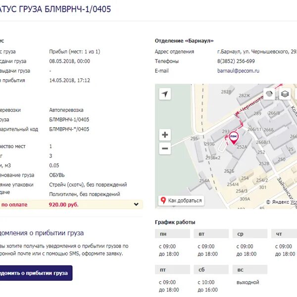Toggle the traffic indicator icon on map
Viewport: 297px width, 297px height.
tap(269, 94)
